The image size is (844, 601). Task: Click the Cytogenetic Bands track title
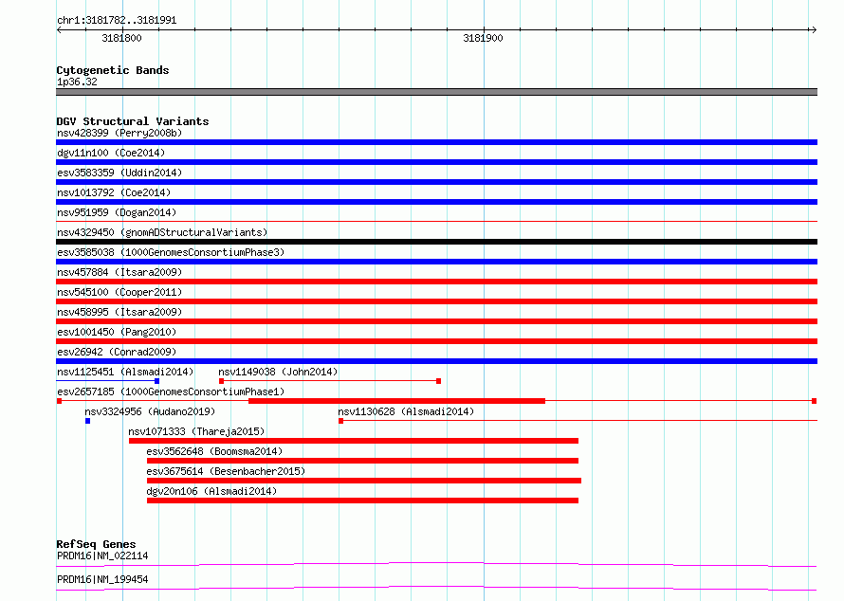[113, 70]
